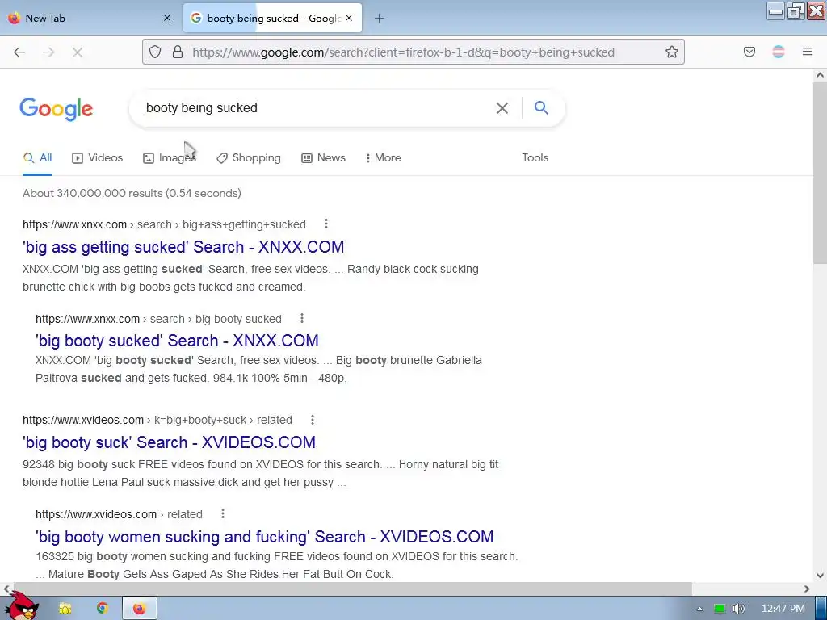Image resolution: width=827 pixels, height=620 pixels.
Task: Switch to the New Tab tab
Action: pos(90,18)
